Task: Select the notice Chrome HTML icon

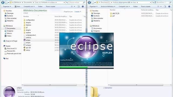Action: pos(25,50)
